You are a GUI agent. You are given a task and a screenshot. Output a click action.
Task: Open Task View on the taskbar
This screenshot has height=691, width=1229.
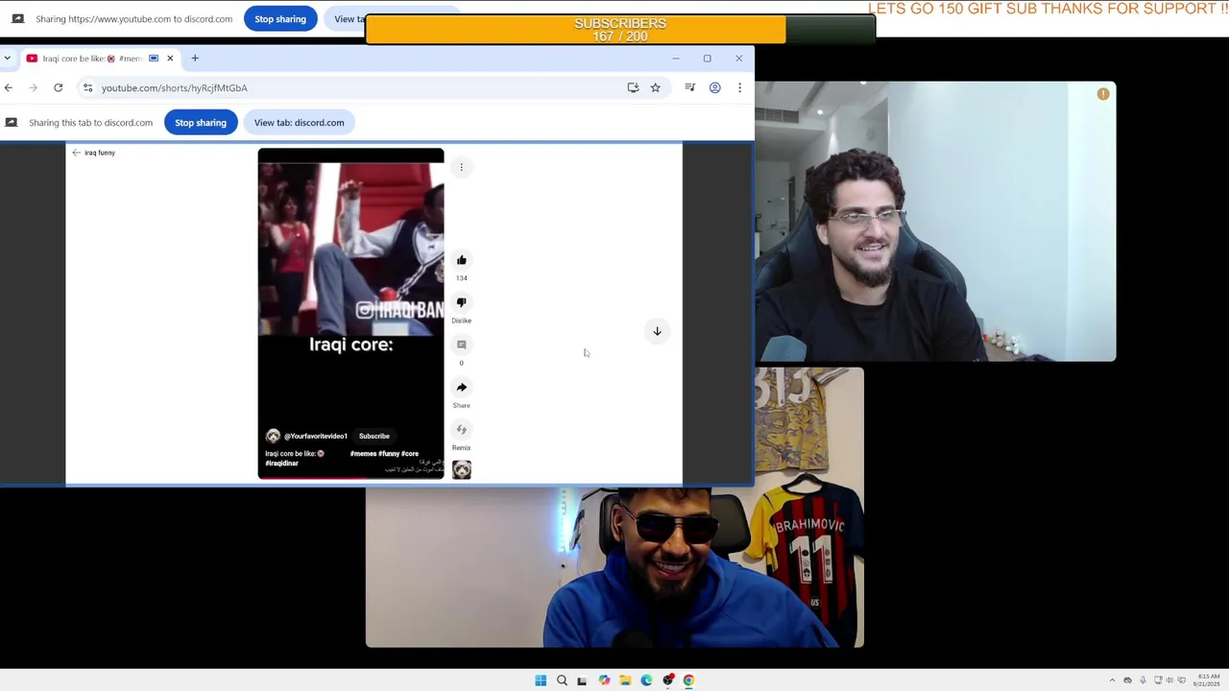click(x=582, y=680)
